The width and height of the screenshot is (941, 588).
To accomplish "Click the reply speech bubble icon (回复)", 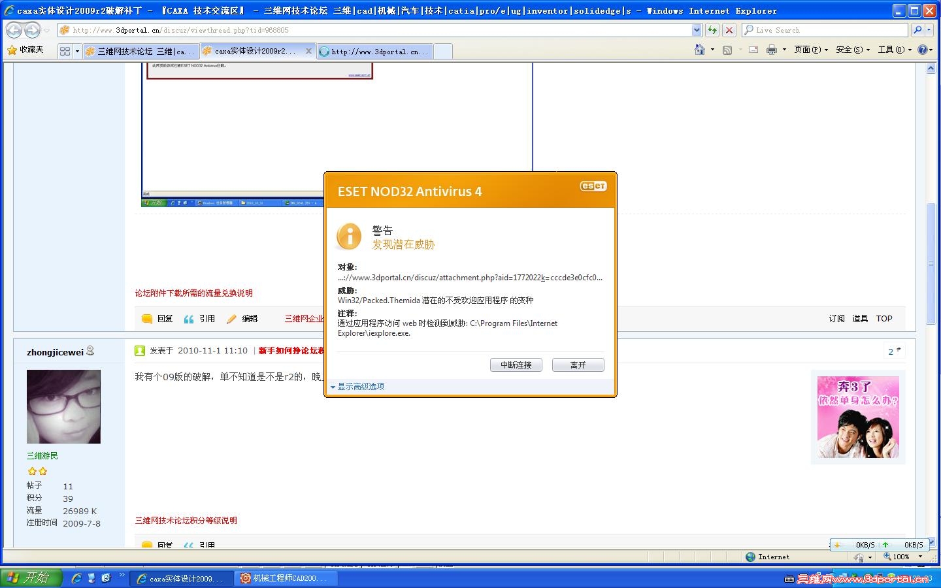I will click(147, 319).
